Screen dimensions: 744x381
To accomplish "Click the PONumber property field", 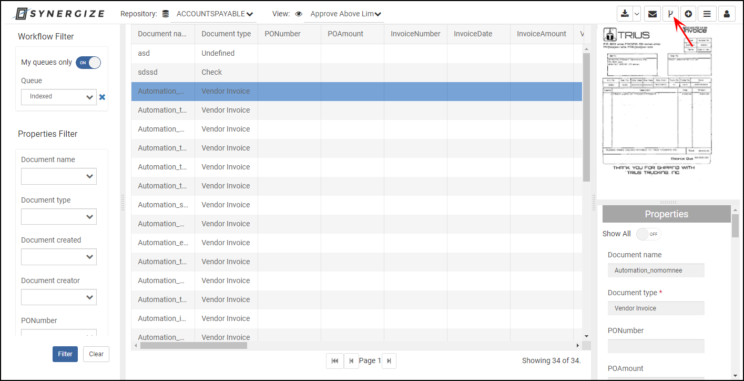I will point(656,346).
